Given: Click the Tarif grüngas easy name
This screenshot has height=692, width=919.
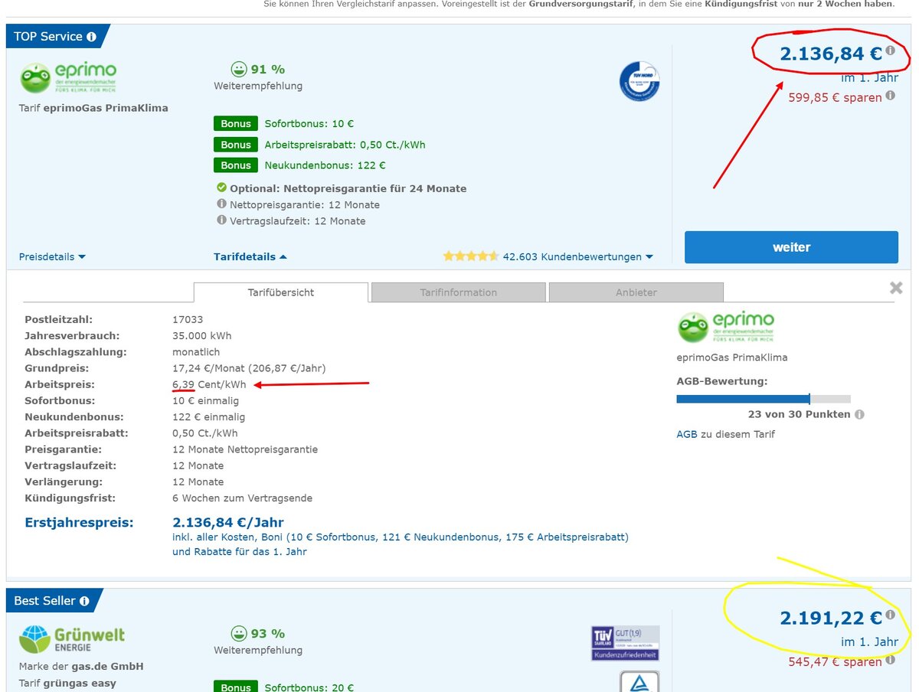Looking at the screenshot, I should (67, 683).
